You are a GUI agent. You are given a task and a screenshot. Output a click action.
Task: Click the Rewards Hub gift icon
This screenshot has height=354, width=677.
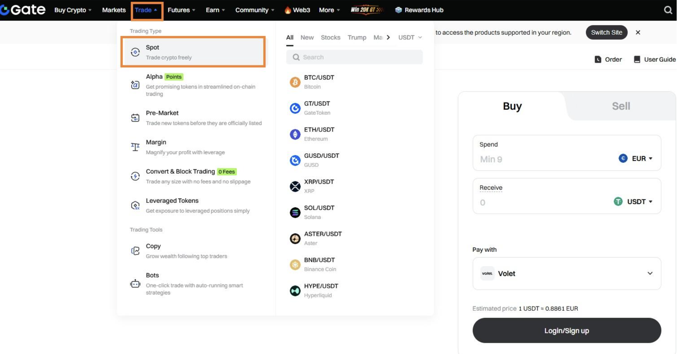(398, 10)
